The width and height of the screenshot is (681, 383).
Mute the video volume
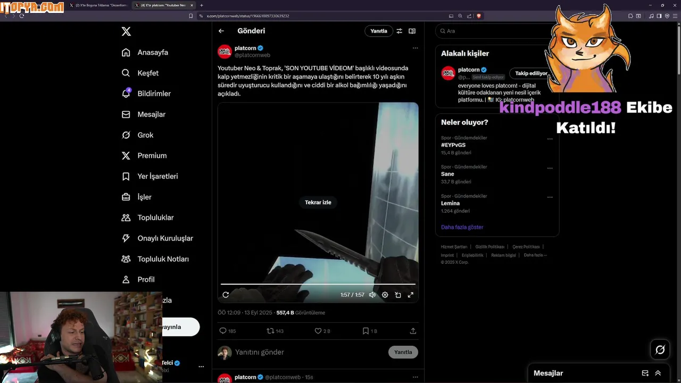(x=372, y=295)
